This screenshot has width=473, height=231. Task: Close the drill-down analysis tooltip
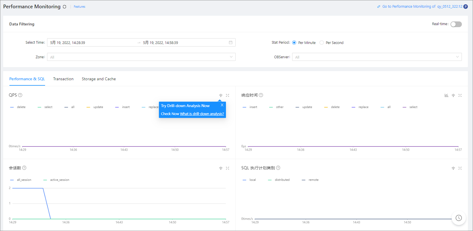[222, 105]
